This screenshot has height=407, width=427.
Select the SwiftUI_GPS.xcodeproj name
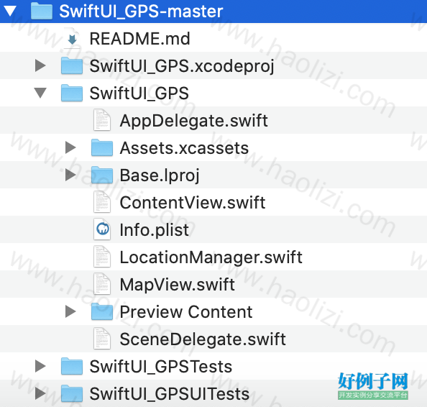point(182,66)
